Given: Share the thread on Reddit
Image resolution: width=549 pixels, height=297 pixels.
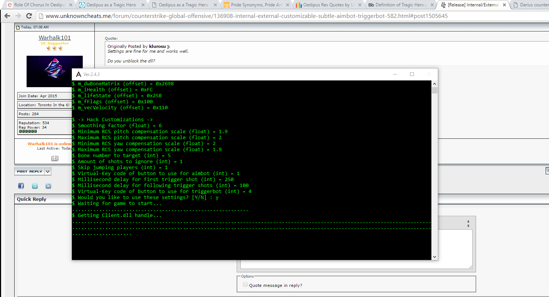Looking at the screenshot, I should pyautogui.click(x=48, y=186).
